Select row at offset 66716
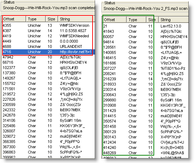 pos(48,62)
